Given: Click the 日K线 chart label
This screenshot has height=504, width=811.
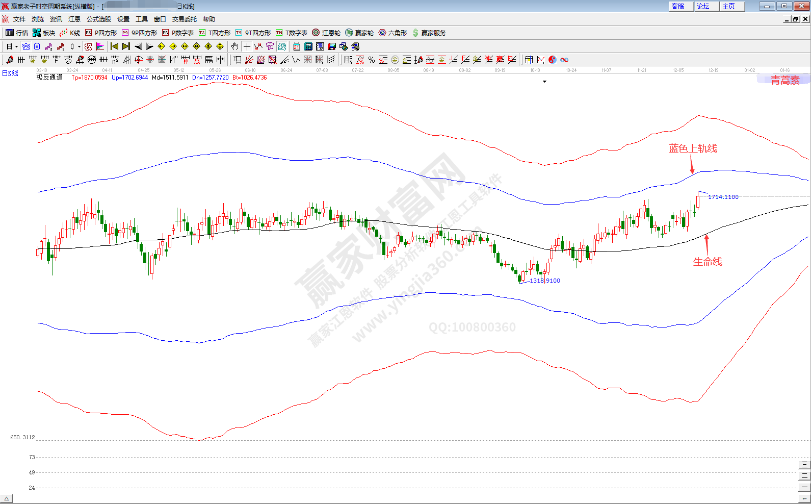Looking at the screenshot, I should click(x=10, y=73).
